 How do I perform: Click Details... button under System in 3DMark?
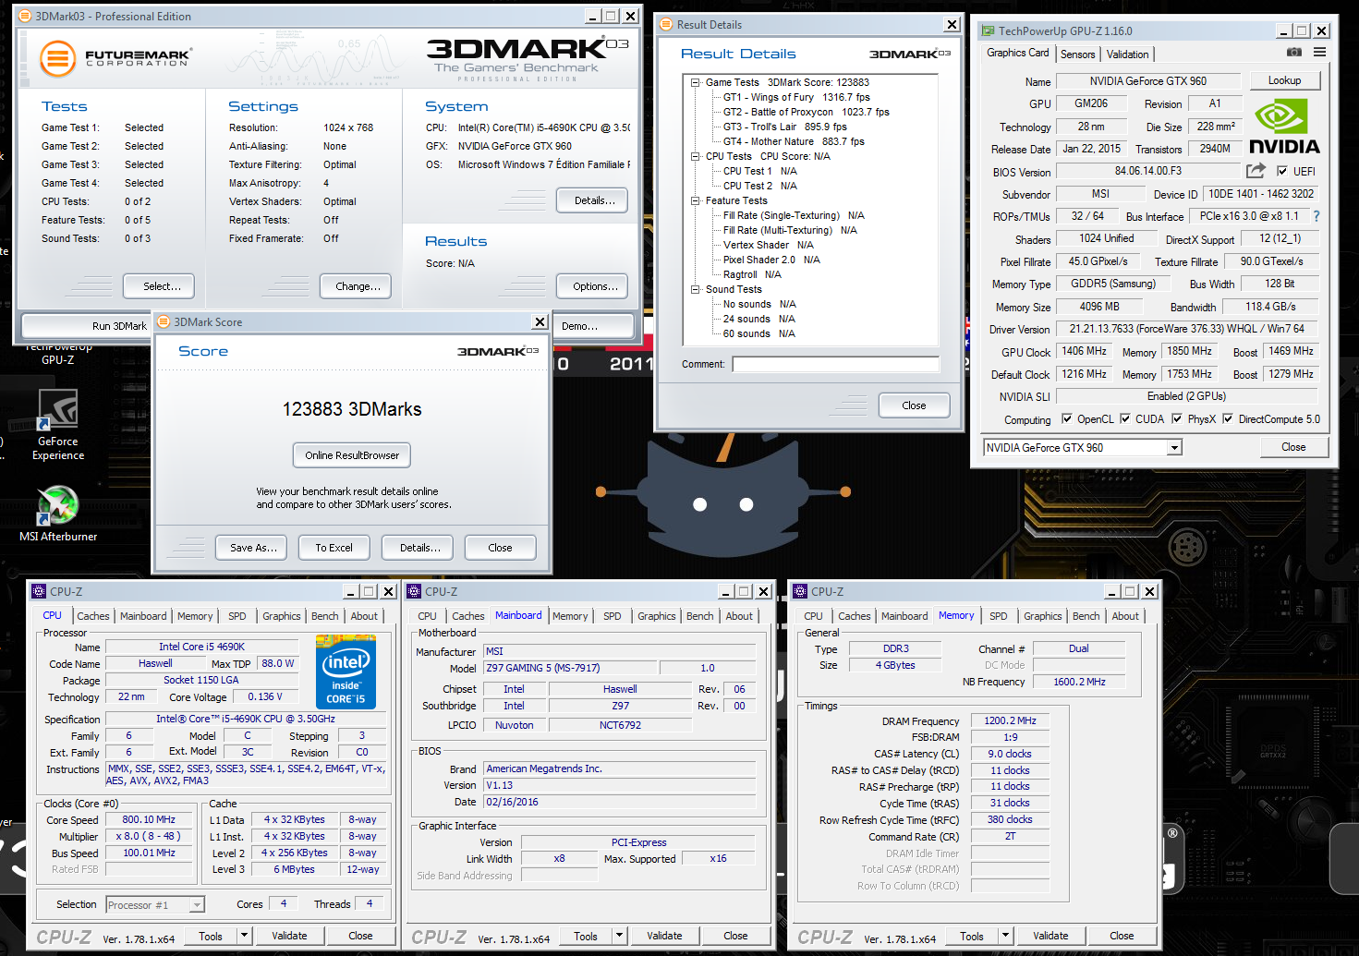pos(593,200)
